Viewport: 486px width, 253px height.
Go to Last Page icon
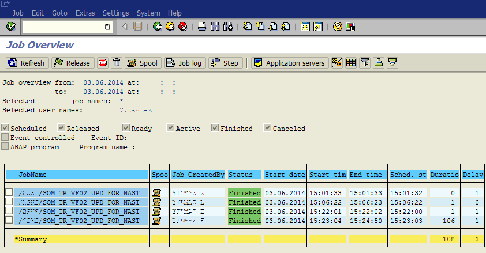click(x=286, y=27)
